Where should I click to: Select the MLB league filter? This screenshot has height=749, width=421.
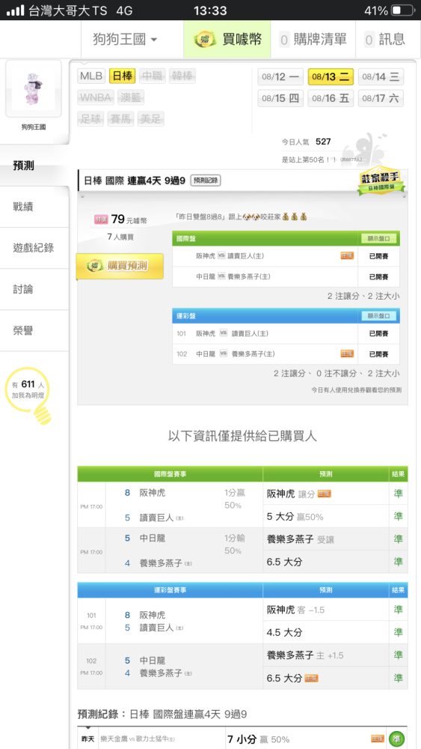click(91, 76)
